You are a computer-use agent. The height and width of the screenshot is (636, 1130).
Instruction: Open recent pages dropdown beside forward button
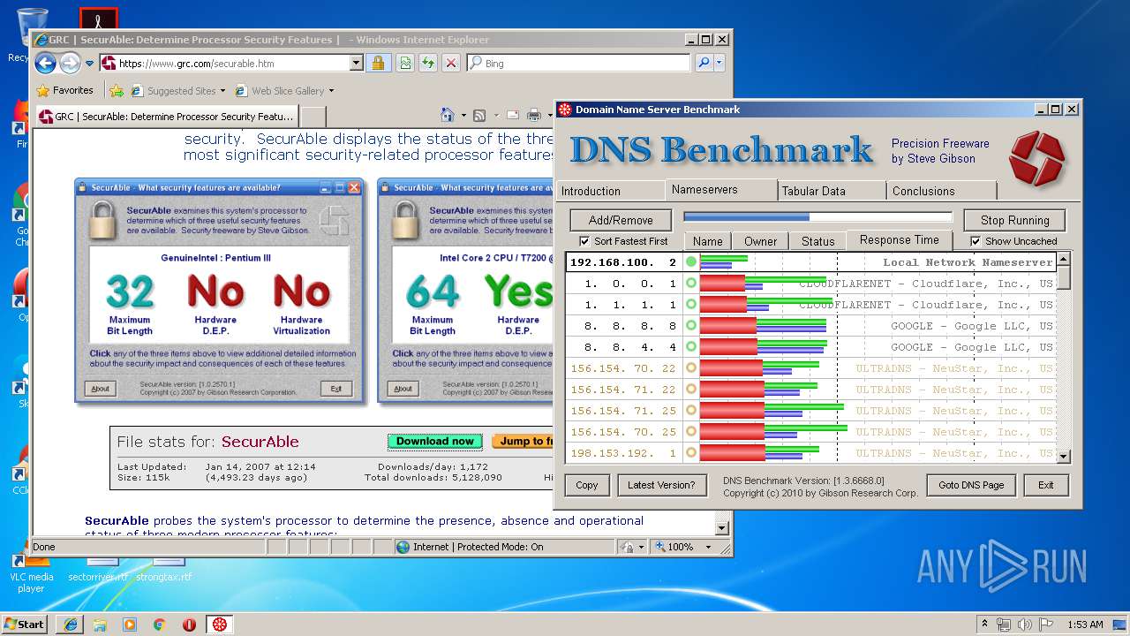[89, 64]
